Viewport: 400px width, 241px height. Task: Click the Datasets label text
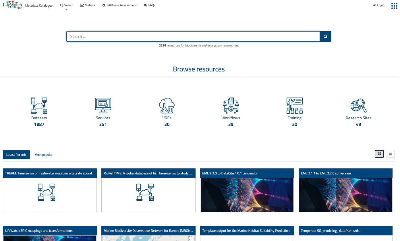tap(39, 118)
